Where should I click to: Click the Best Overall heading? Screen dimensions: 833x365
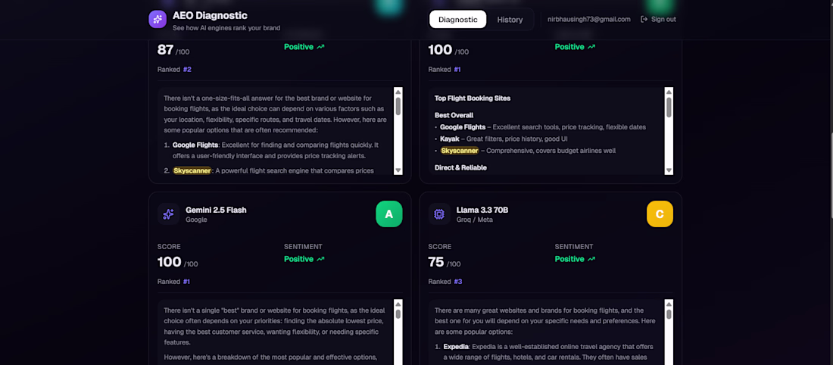point(454,115)
